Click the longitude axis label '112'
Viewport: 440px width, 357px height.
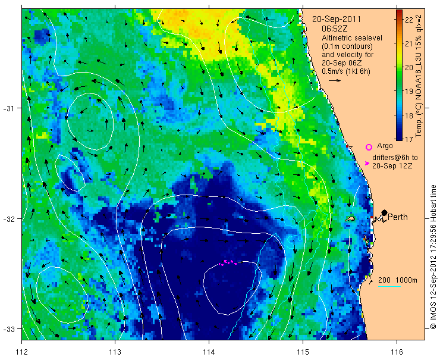pos(21,352)
